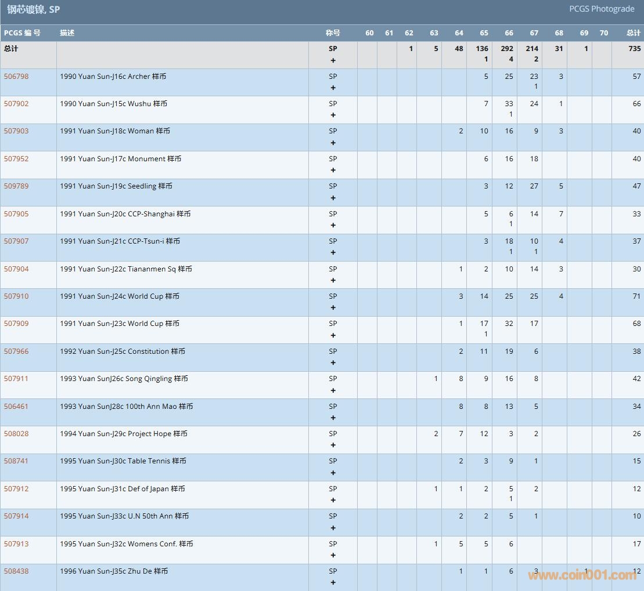644x591 pixels.
Task: Click the 735 grand total cell
Action: coord(634,49)
